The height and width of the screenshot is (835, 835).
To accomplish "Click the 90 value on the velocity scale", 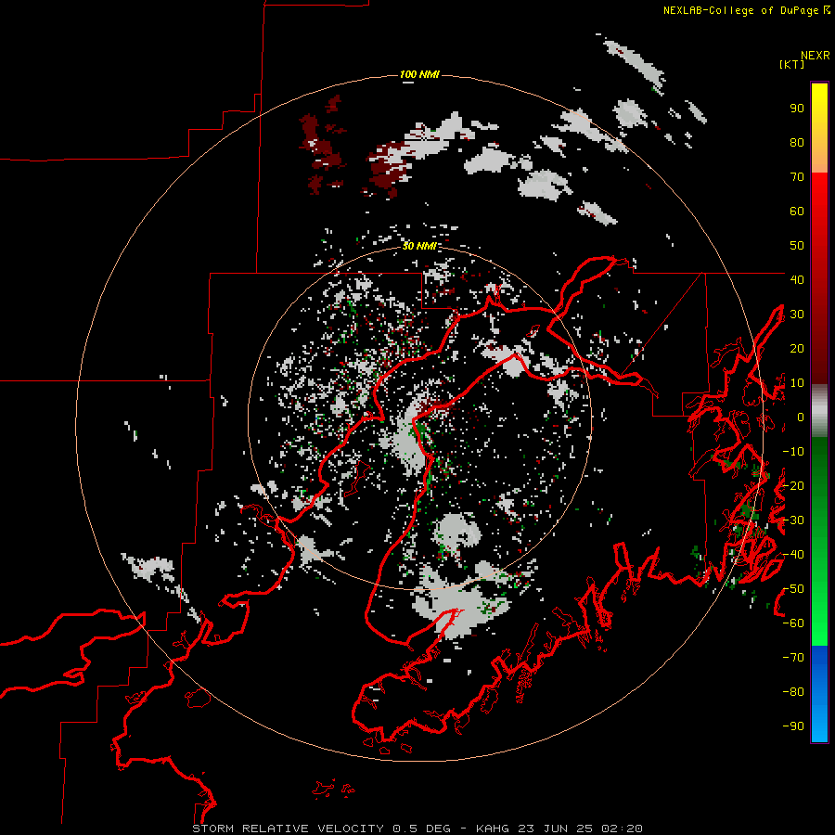I will [x=797, y=109].
